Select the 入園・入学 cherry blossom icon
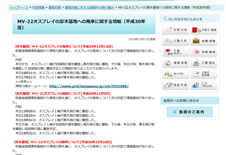 pyautogui.click(x=176, y=41)
